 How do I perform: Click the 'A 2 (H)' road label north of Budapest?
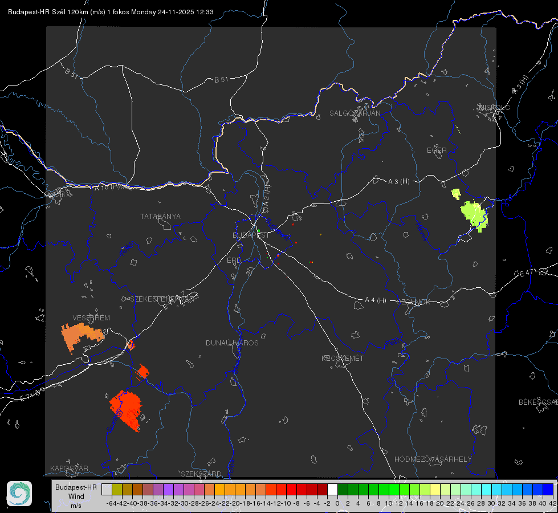[267, 195]
